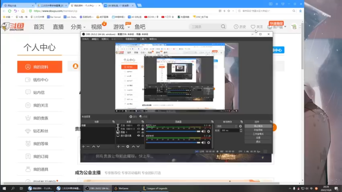Remove the selected OBS scene
Screen dimensions: 342x192
point(88,146)
